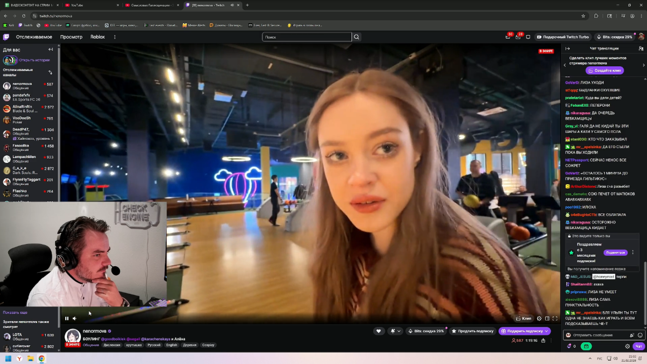Open a new browser tab
This screenshot has width=647, height=364.
tap(247, 5)
